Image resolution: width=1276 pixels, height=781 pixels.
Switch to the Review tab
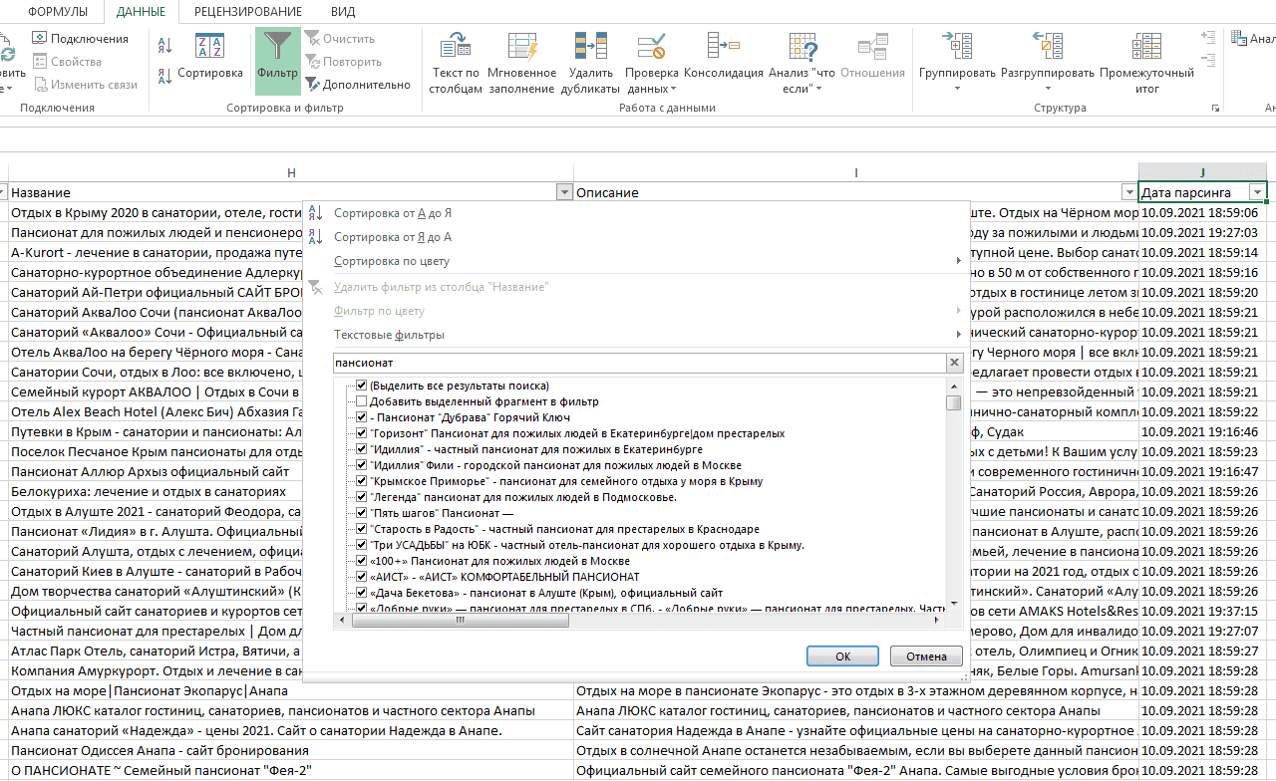248,12
